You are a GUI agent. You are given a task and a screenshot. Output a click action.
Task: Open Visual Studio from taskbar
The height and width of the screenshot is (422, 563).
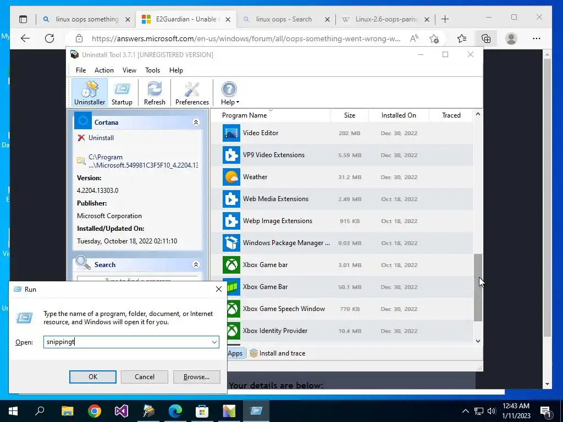coord(122,411)
